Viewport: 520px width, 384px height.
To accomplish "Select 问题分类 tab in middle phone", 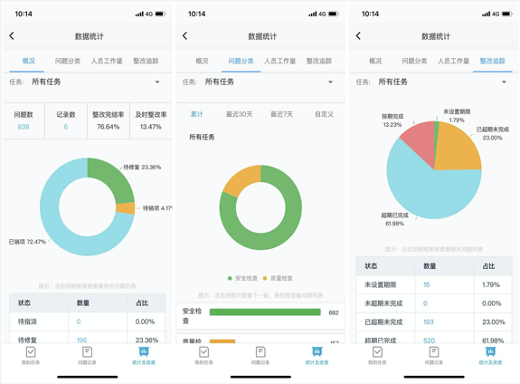I will pyautogui.click(x=241, y=61).
